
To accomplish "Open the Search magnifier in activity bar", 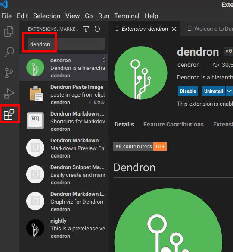I will 9,52.
